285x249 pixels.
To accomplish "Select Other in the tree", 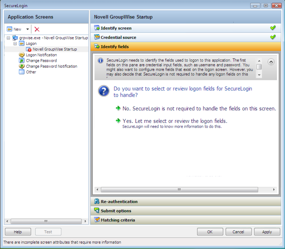I will (x=31, y=72).
